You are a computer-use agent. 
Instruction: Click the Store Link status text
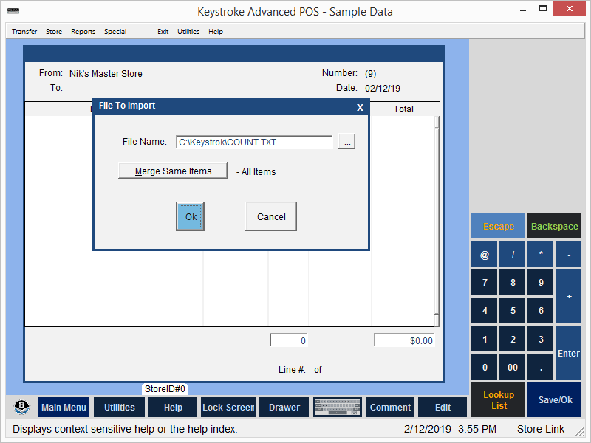(x=541, y=429)
